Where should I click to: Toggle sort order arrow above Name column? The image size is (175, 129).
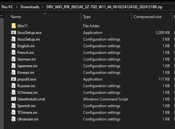[45, 14]
